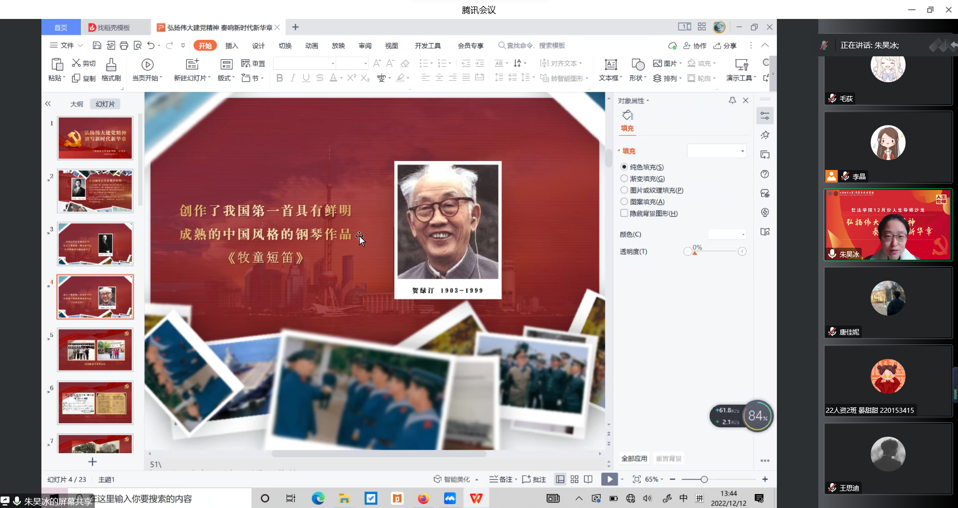
Task: Launch Firefox from the taskbar
Action: [x=423, y=498]
